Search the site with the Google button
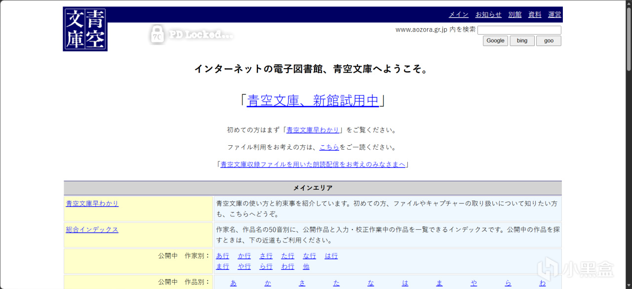This screenshot has height=289, width=632. point(495,41)
